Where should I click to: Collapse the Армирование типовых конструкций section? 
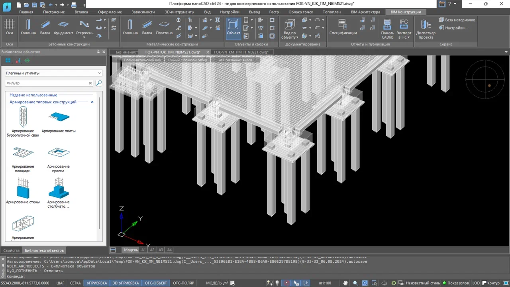pyautogui.click(x=92, y=102)
